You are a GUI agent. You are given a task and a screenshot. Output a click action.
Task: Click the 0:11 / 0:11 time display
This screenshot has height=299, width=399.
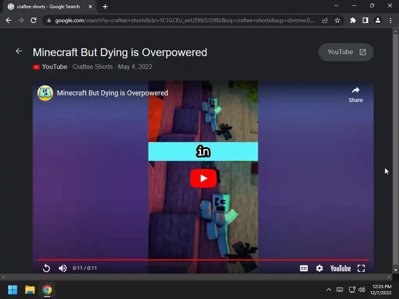[x=85, y=268]
